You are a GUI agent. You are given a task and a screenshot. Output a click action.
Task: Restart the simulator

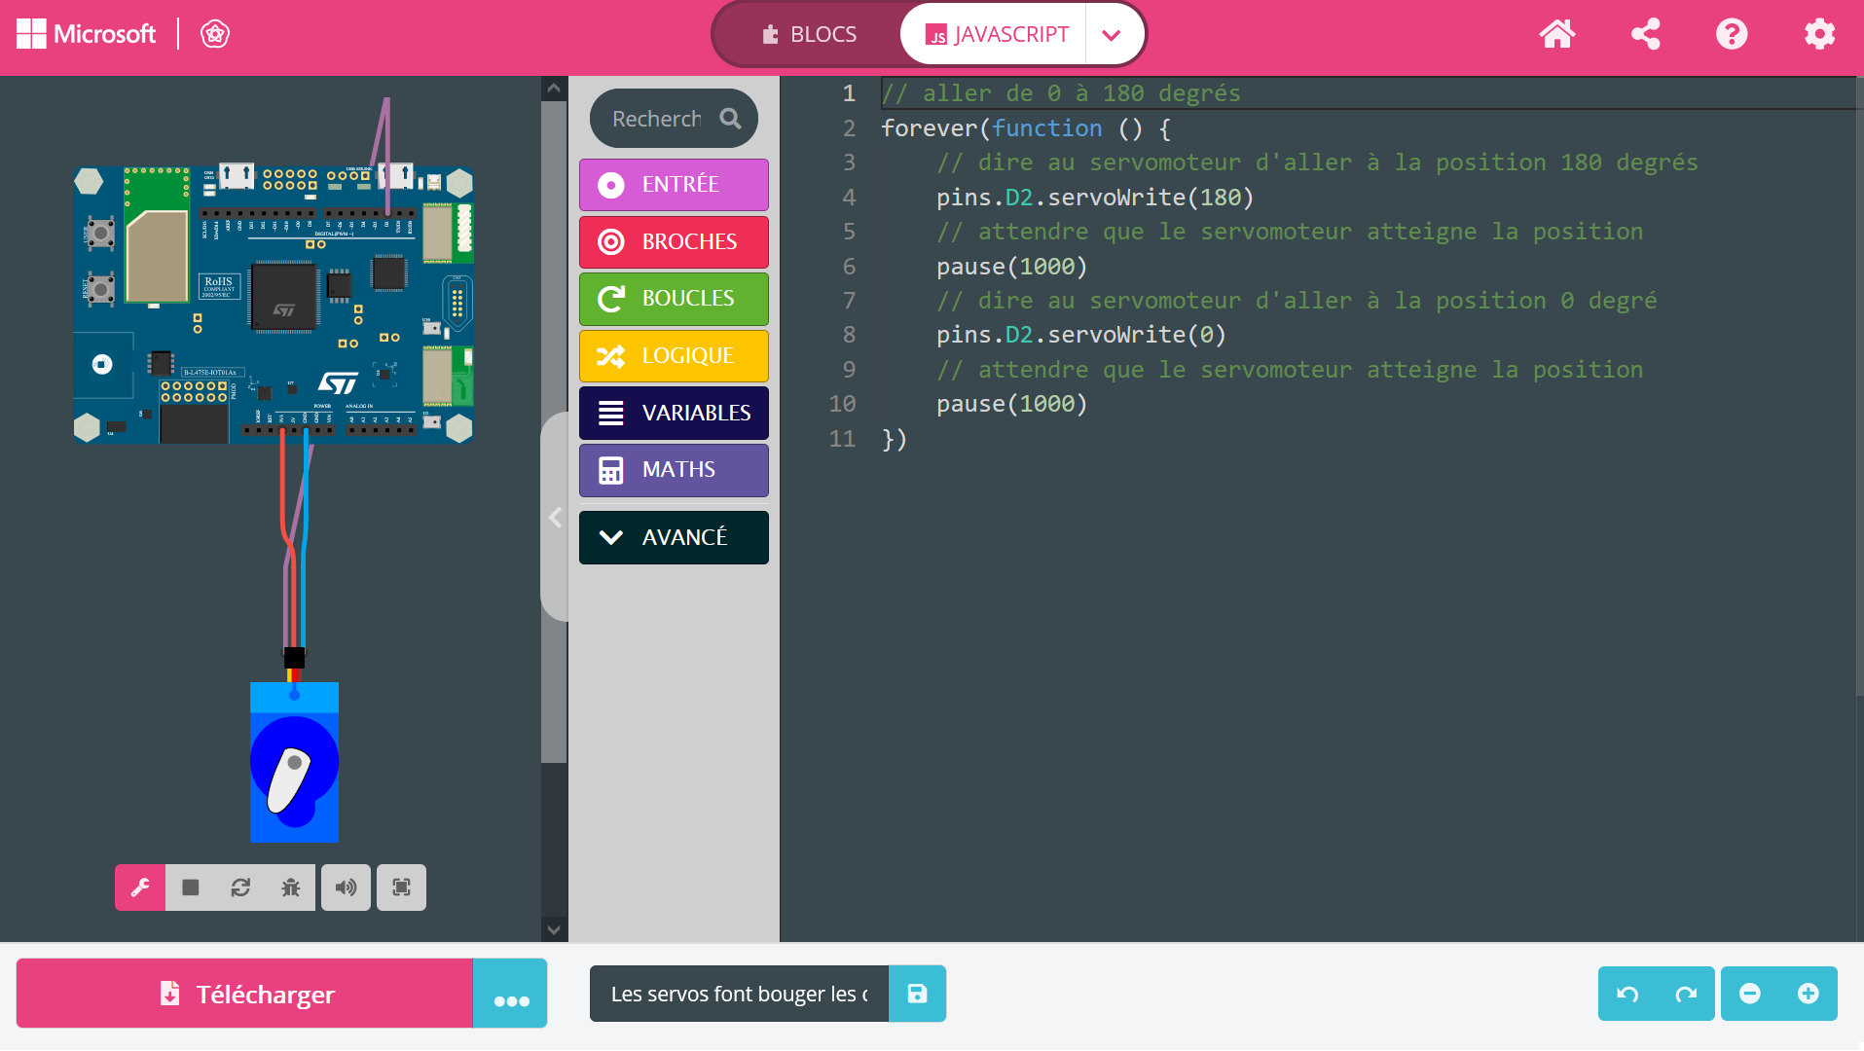[x=240, y=888]
